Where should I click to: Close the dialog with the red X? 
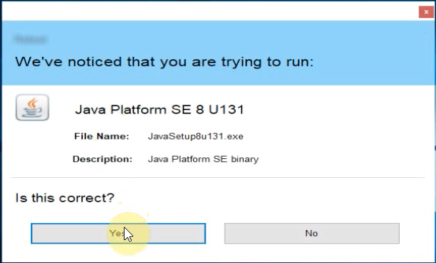(426, 12)
